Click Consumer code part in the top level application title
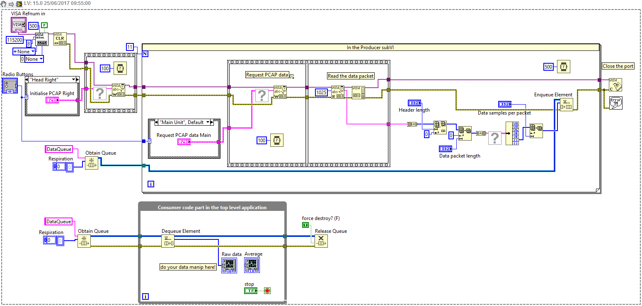The height and width of the screenshot is (306, 642). point(212,207)
